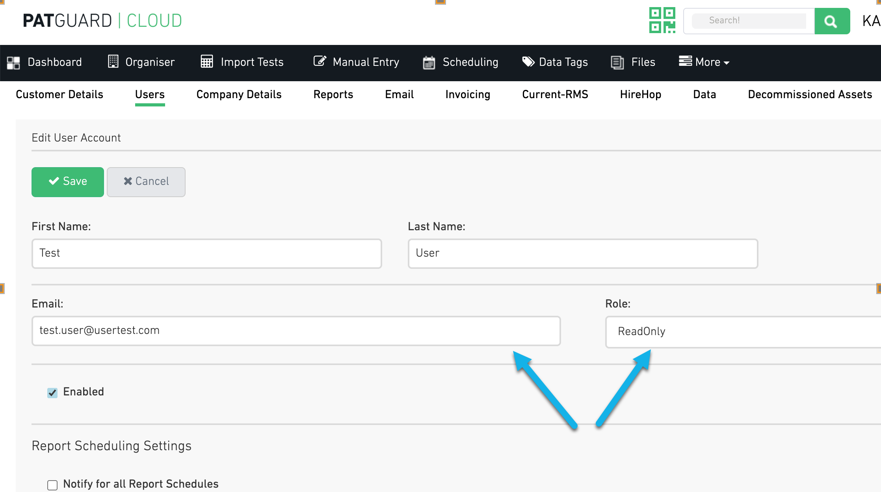
Task: Click the Import Tests table icon
Action: pyautogui.click(x=207, y=61)
